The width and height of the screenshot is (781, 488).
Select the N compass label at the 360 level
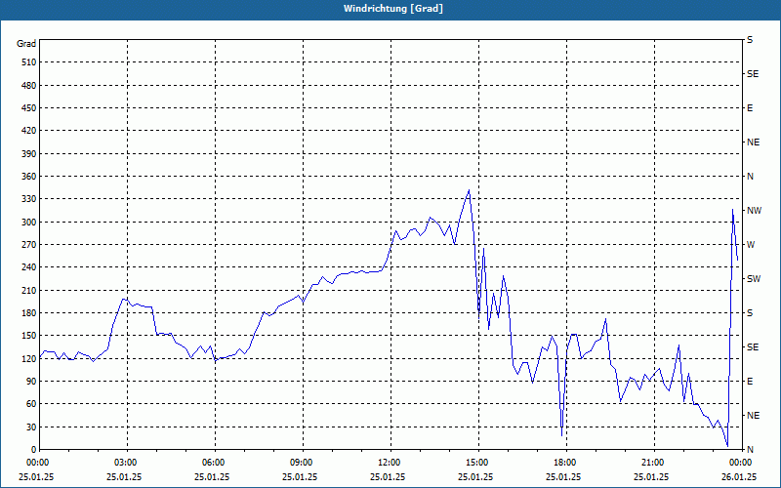pyautogui.click(x=750, y=177)
